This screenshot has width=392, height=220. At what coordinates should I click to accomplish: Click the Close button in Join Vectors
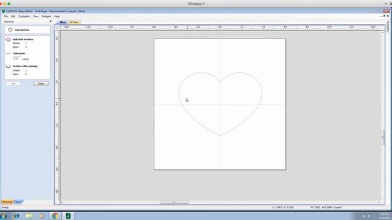coord(41,84)
